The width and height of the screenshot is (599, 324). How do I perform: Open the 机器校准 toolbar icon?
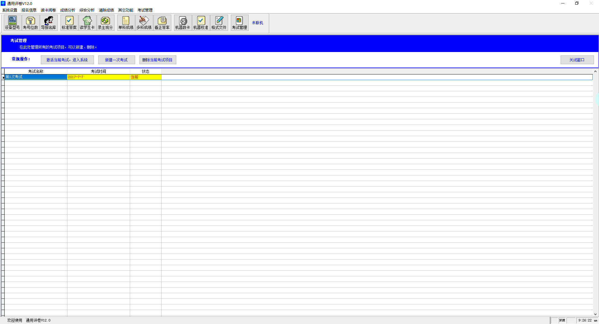click(x=201, y=23)
